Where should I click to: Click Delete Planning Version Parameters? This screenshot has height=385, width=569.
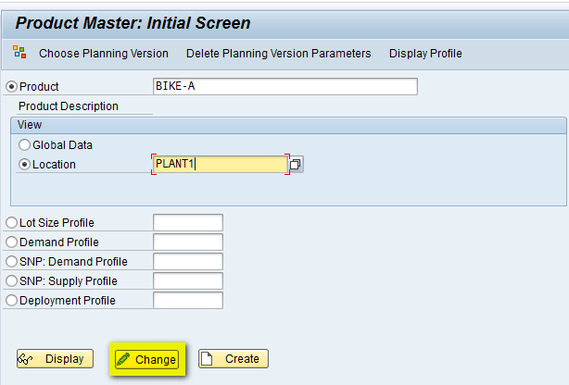(x=278, y=54)
